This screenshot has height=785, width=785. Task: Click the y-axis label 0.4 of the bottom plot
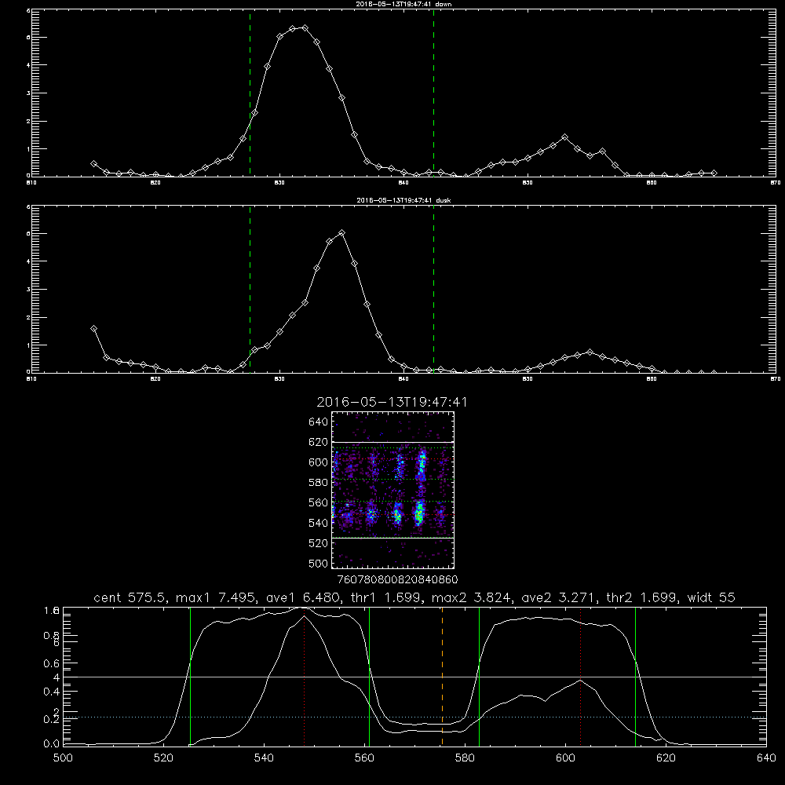(x=52, y=692)
